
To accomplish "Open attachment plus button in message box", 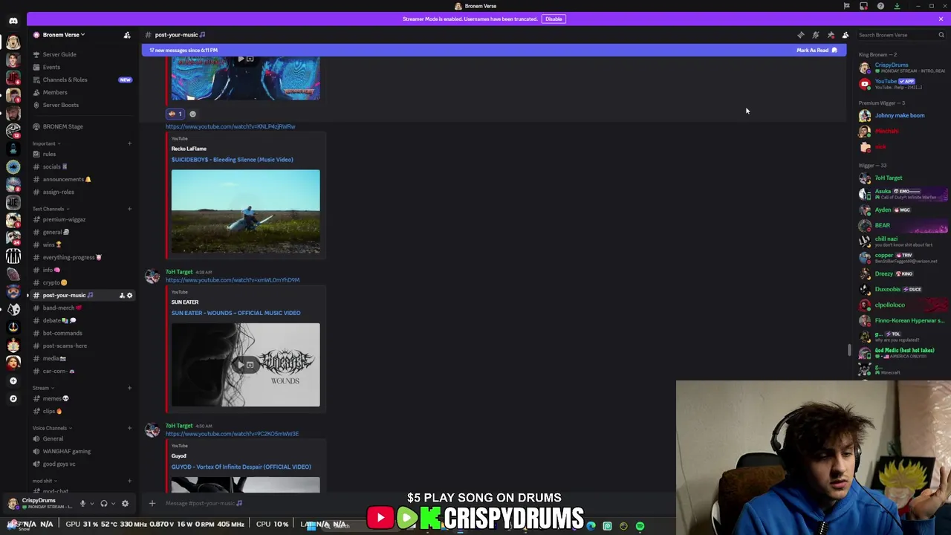I will [152, 503].
